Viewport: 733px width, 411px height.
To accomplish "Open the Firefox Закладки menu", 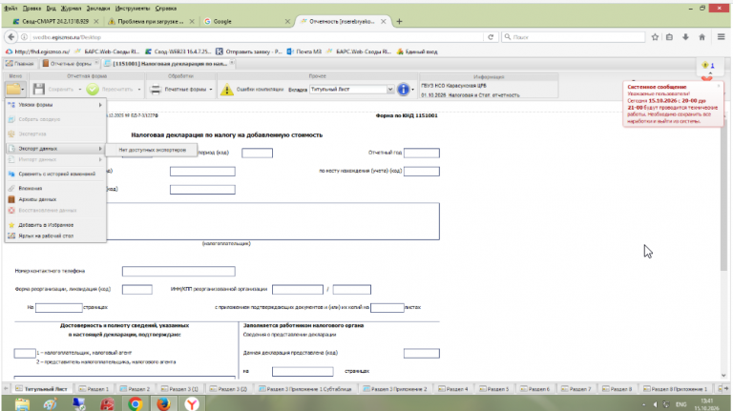I will (x=98, y=9).
